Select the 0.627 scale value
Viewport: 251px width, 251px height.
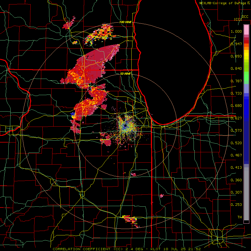click(x=236, y=118)
